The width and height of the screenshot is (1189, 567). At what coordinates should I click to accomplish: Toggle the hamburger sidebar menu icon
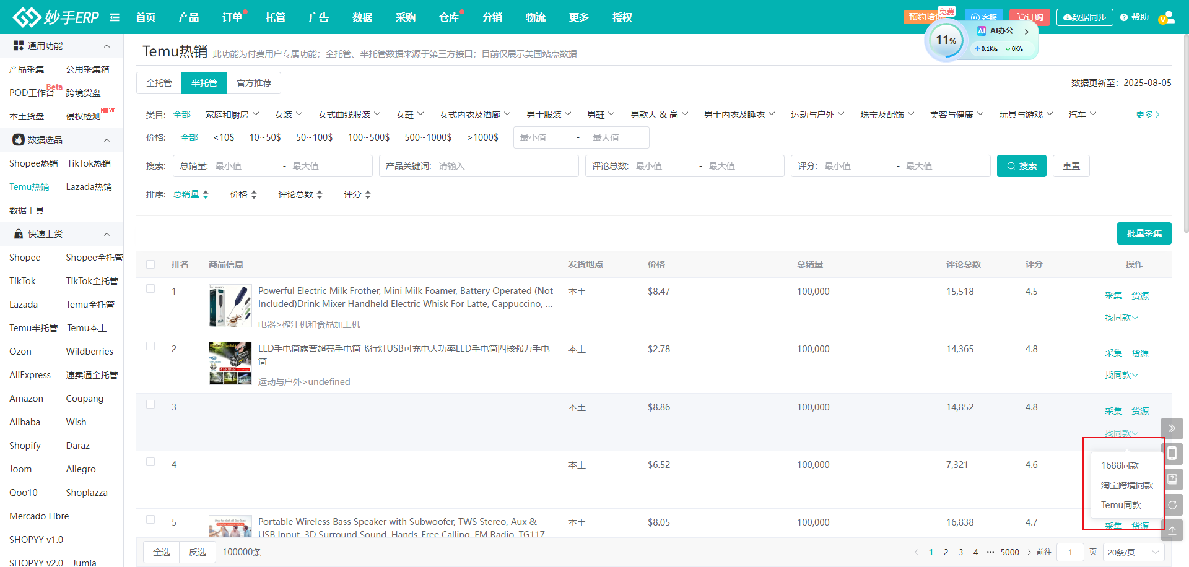pos(115,17)
